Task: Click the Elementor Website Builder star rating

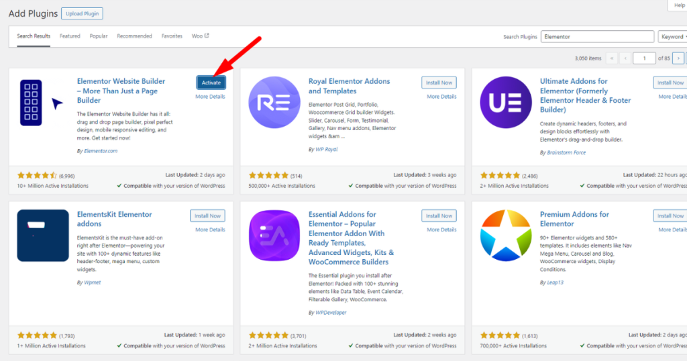Action: pos(38,176)
